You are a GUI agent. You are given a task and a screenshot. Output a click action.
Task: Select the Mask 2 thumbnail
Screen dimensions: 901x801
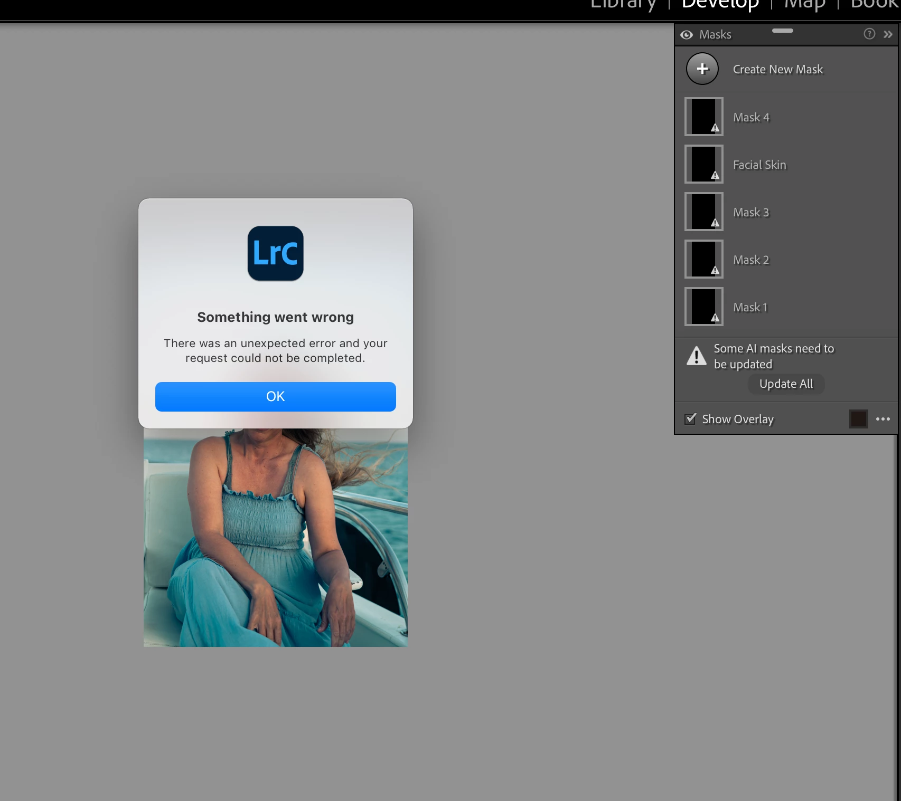(x=703, y=259)
